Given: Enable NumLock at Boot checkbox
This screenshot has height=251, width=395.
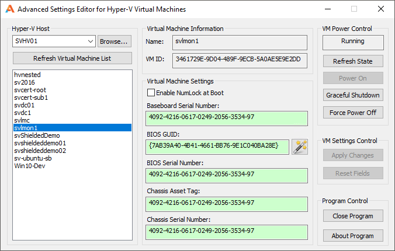Looking at the screenshot, I should 151,93.
